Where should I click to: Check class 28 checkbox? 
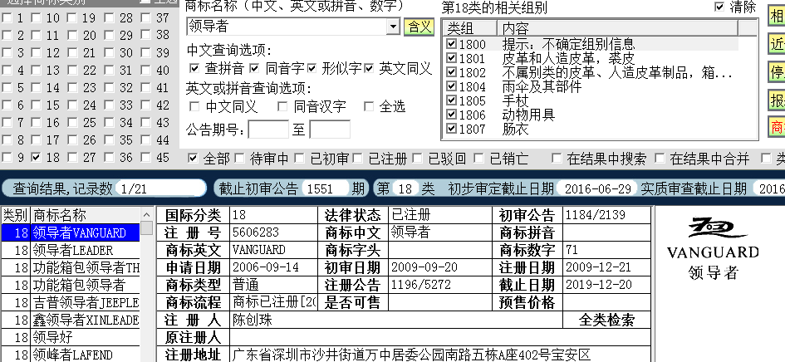(x=109, y=18)
